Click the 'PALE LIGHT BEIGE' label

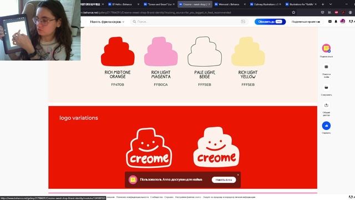tap(205, 74)
